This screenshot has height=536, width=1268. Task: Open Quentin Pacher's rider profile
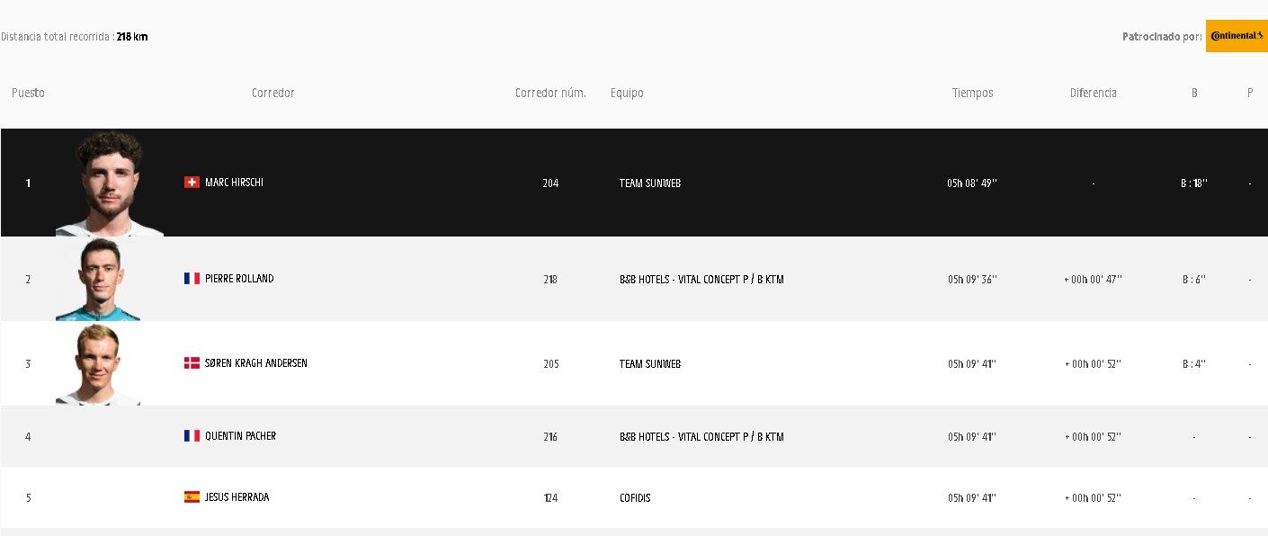(240, 436)
